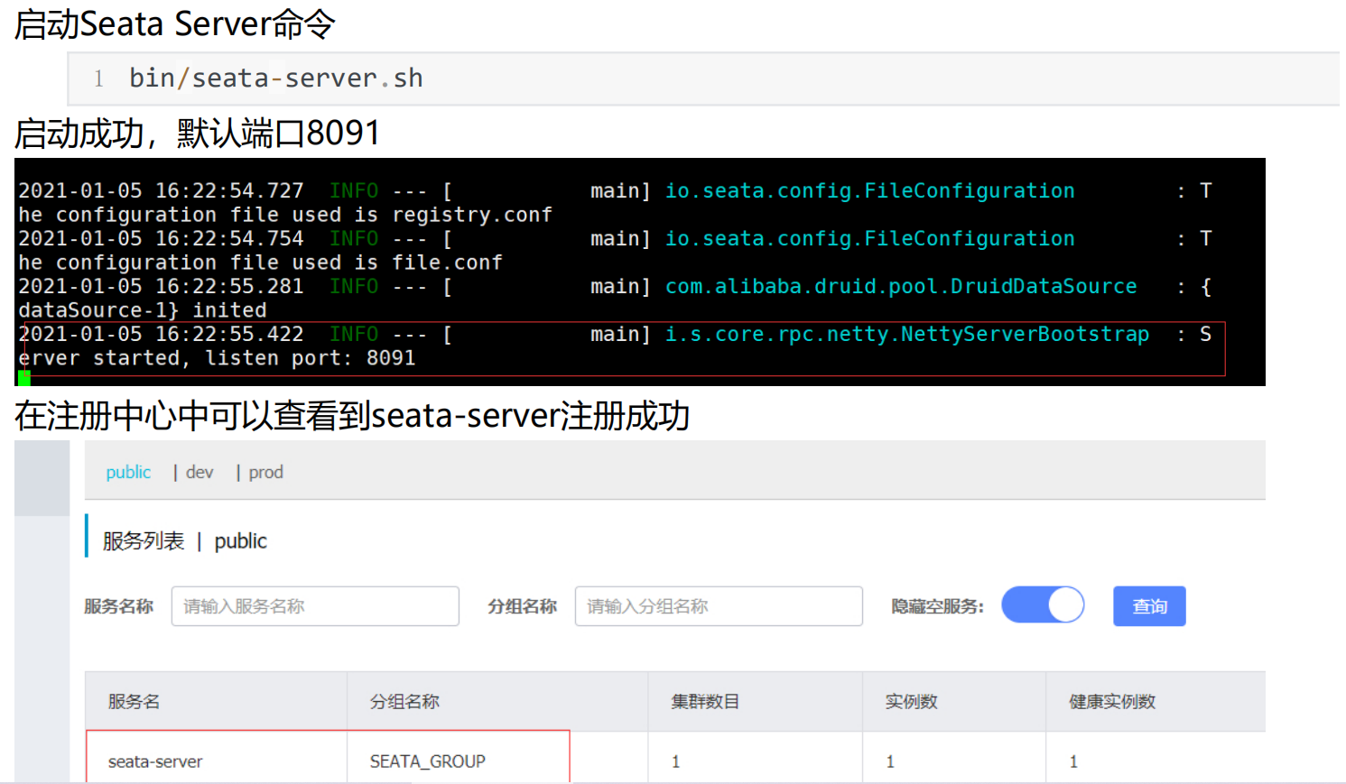This screenshot has width=1346, height=784.
Task: Click the DruidDataSource log entry
Action: 901,286
